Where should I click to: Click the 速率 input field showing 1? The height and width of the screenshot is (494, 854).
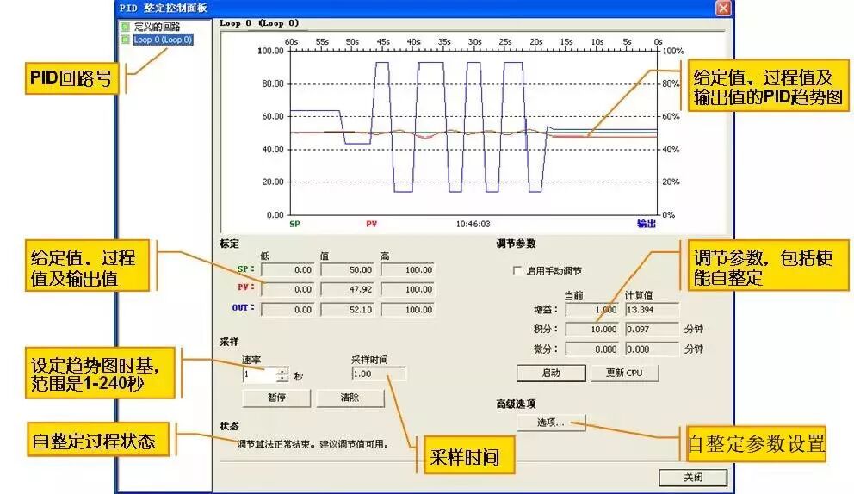(259, 374)
